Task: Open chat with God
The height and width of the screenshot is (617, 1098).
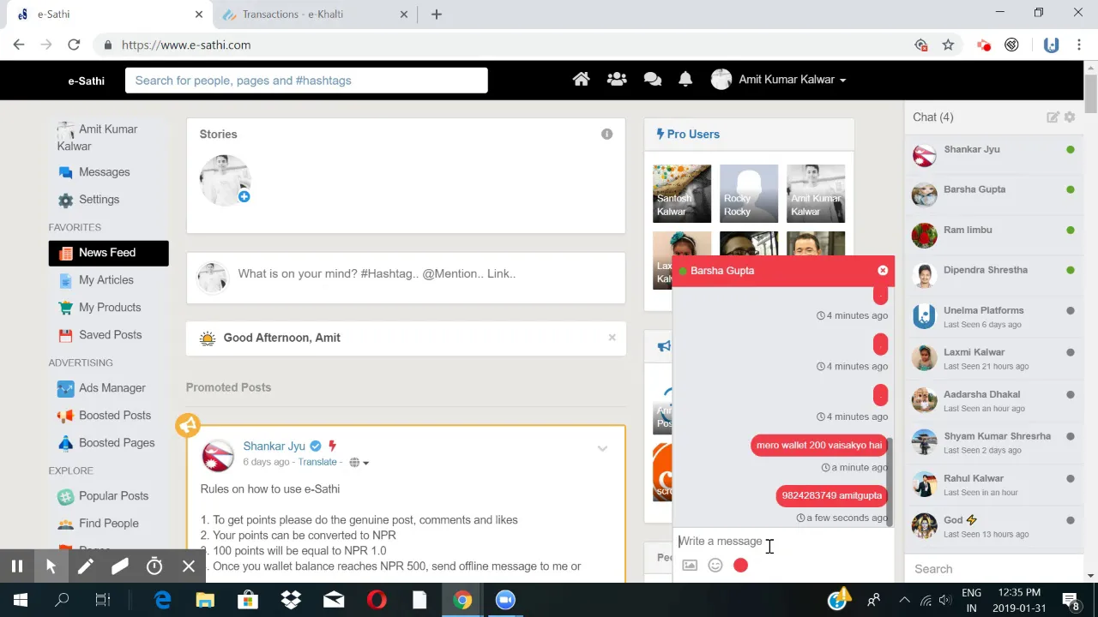Action: click(x=993, y=527)
